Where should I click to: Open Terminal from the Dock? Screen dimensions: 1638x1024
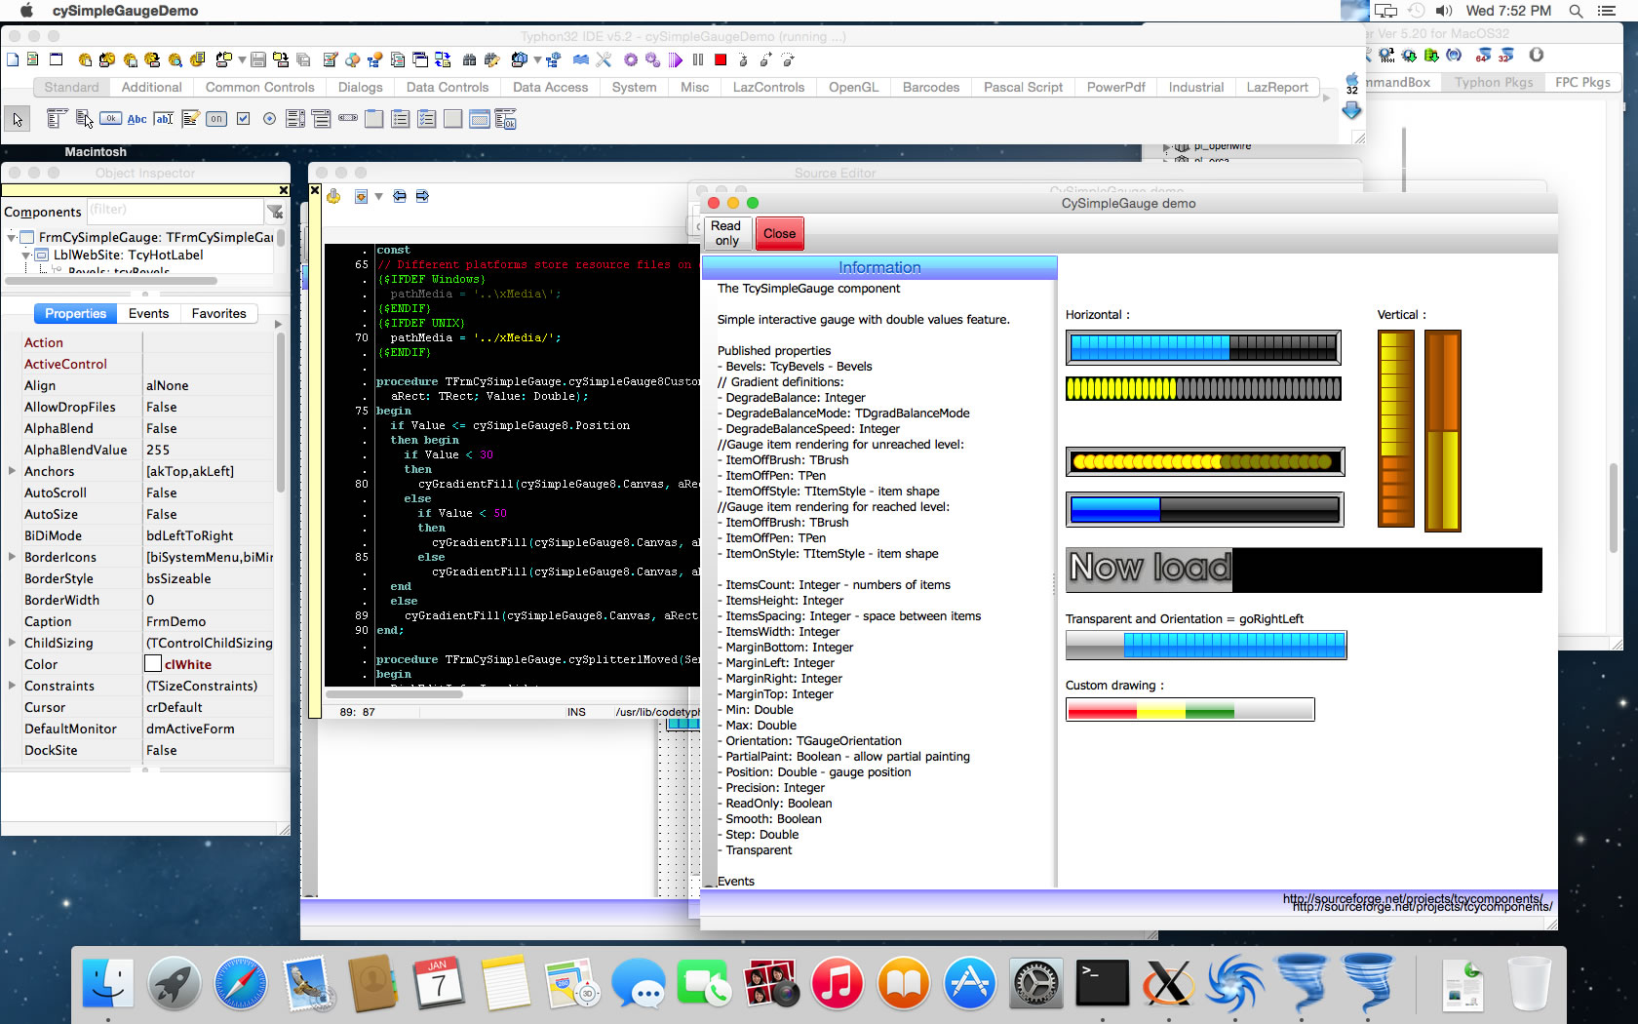[1102, 982]
